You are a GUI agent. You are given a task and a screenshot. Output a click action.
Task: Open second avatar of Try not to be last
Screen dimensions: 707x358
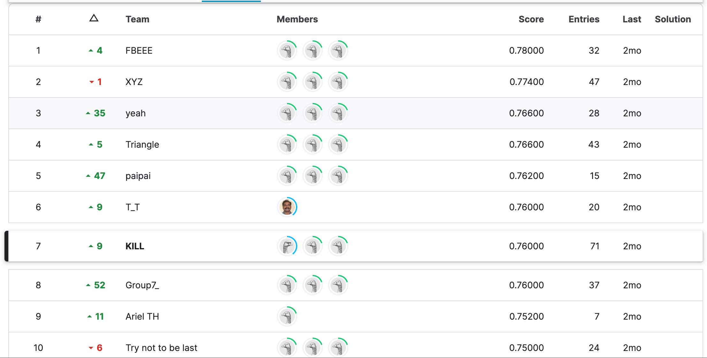tap(313, 348)
